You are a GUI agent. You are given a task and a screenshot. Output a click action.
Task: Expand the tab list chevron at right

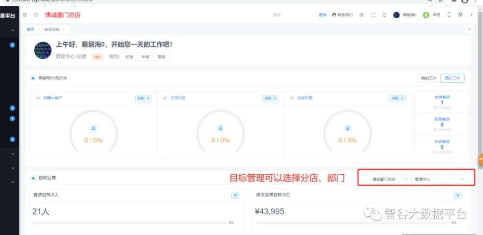click(470, 29)
